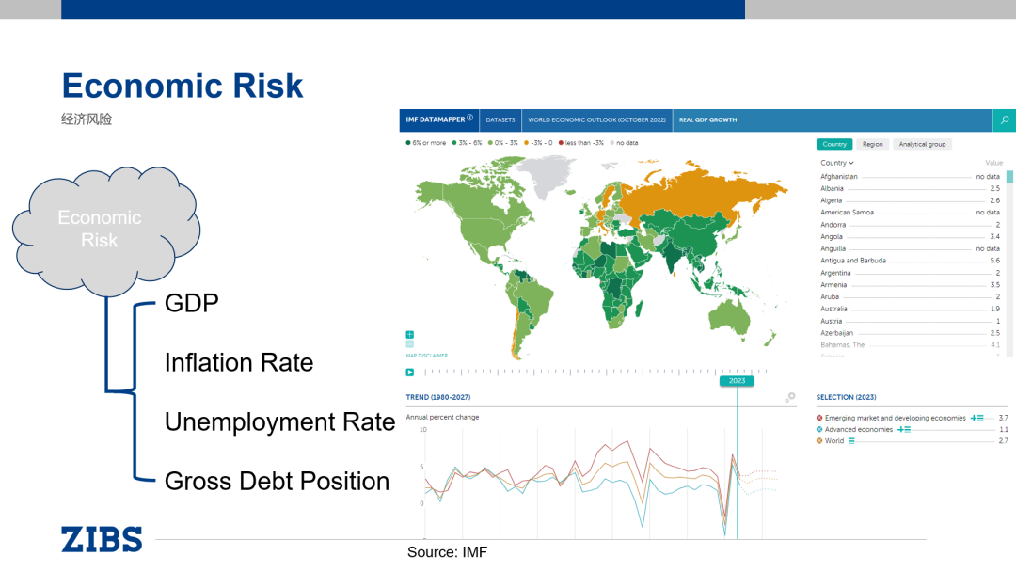The width and height of the screenshot is (1016, 572).
Task: Select Anguilla in the country list
Action: point(910,248)
